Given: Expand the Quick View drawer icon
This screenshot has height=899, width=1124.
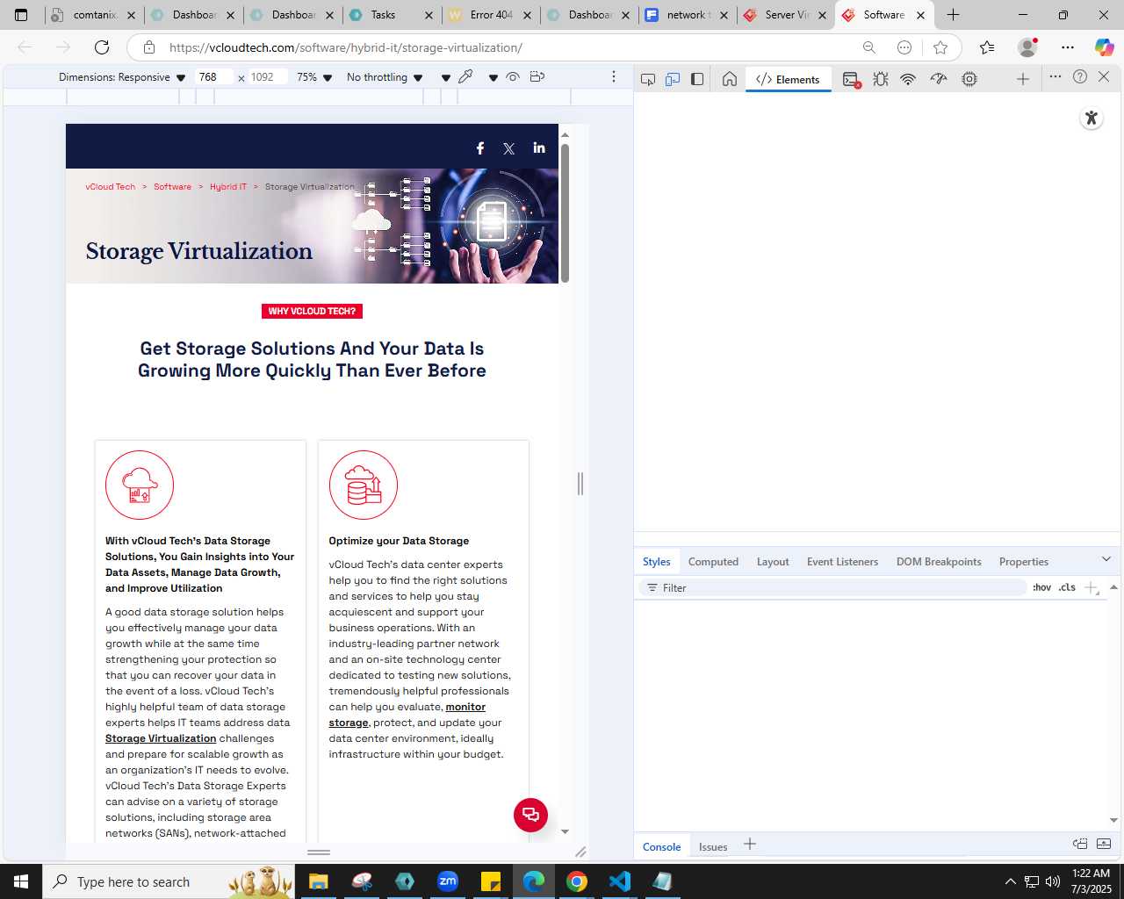Looking at the screenshot, I should pyautogui.click(x=1104, y=844).
